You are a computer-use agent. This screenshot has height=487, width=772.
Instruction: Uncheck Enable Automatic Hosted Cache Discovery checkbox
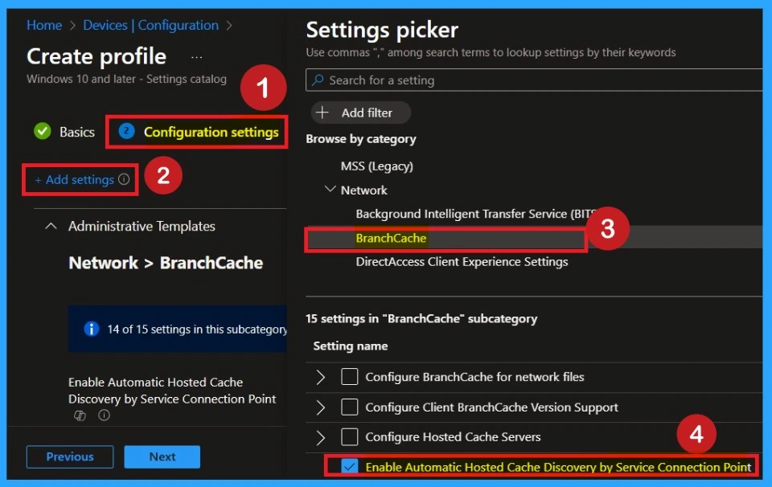point(349,467)
